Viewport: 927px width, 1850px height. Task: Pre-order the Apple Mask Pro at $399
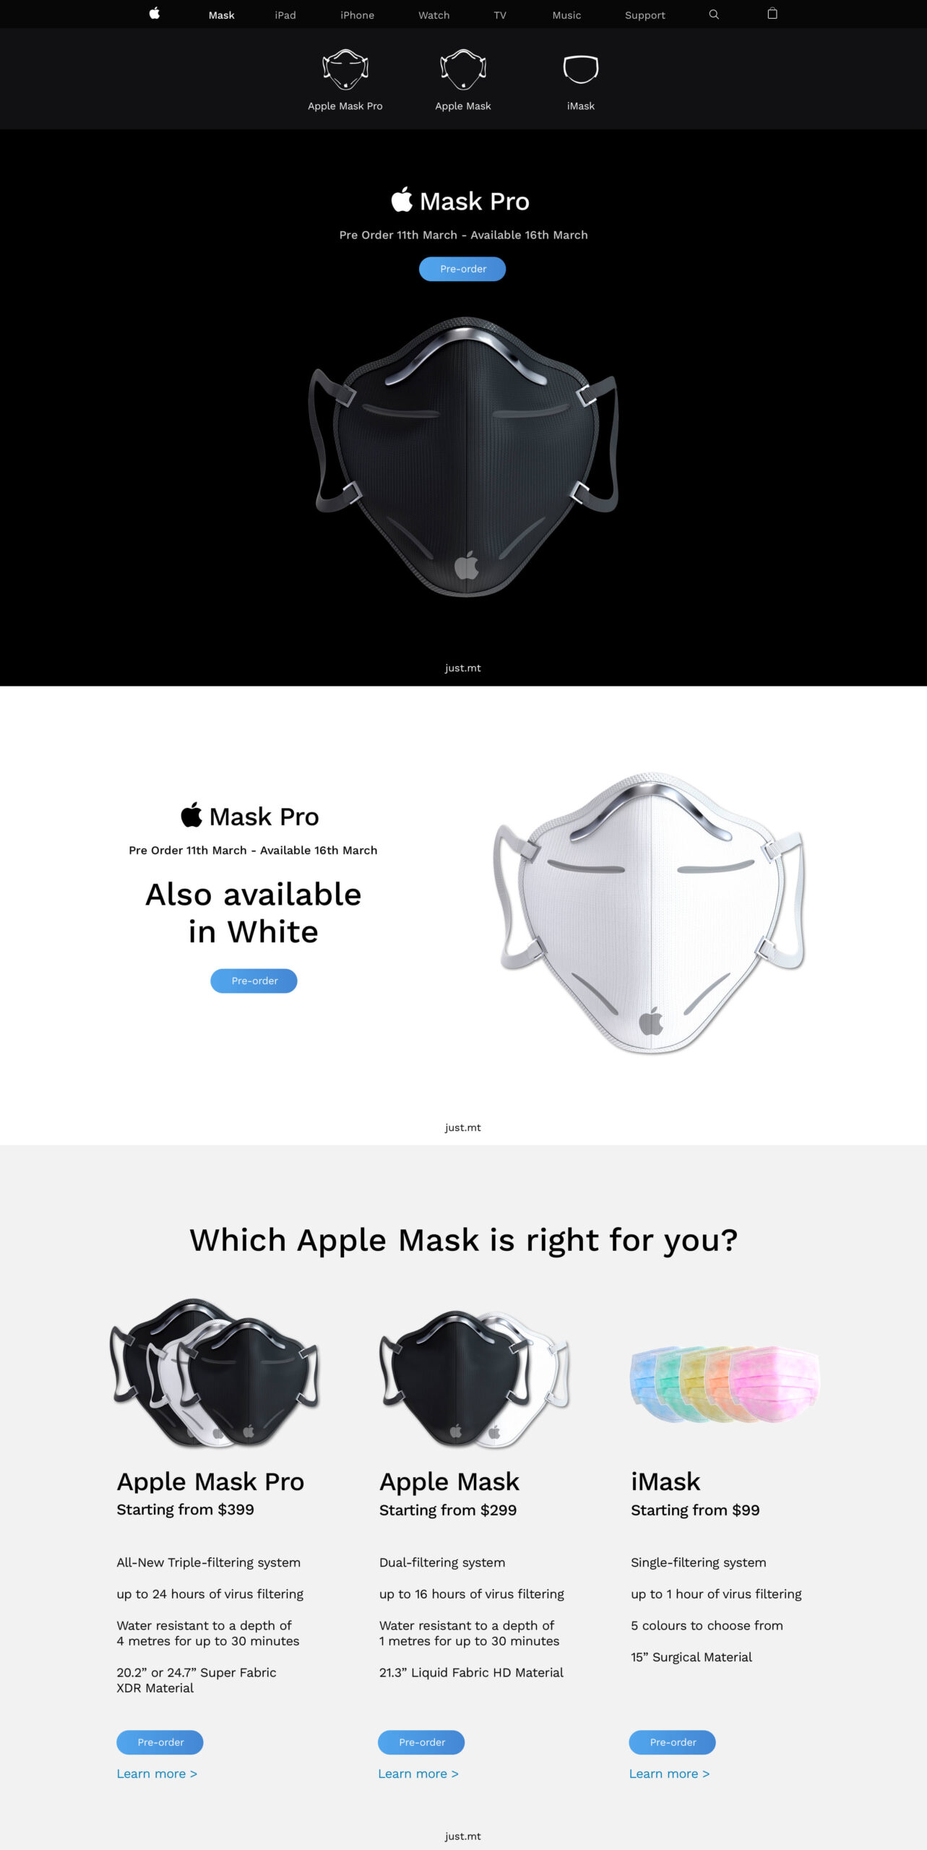160,1742
